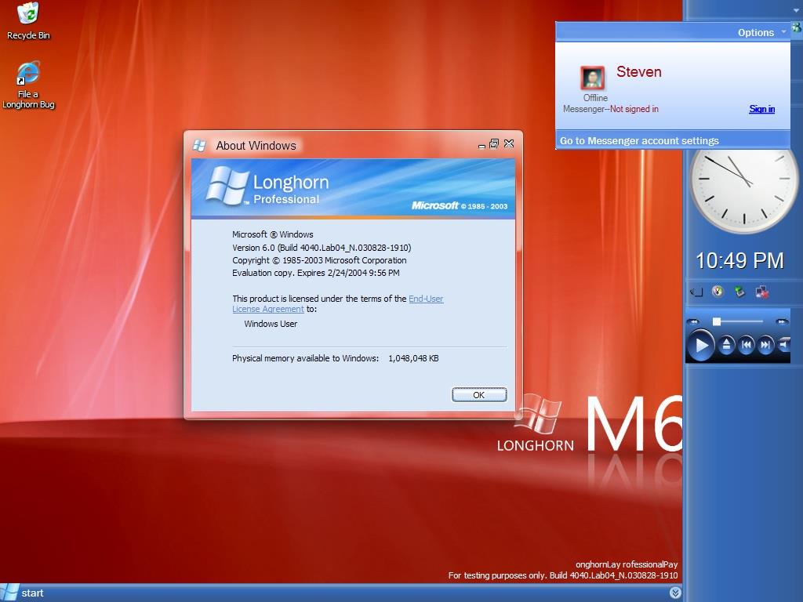This screenshot has height=602, width=803.
Task: Click the Start button on the taskbar
Action: pos(23,593)
